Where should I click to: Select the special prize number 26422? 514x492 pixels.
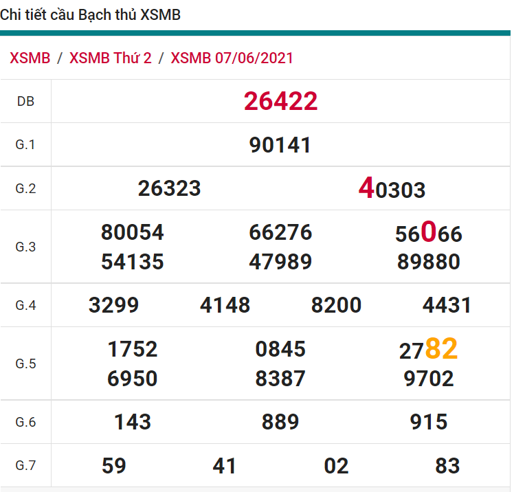click(x=280, y=102)
